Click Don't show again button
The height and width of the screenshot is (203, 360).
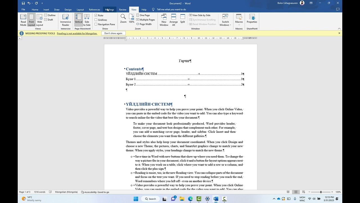point(113,33)
